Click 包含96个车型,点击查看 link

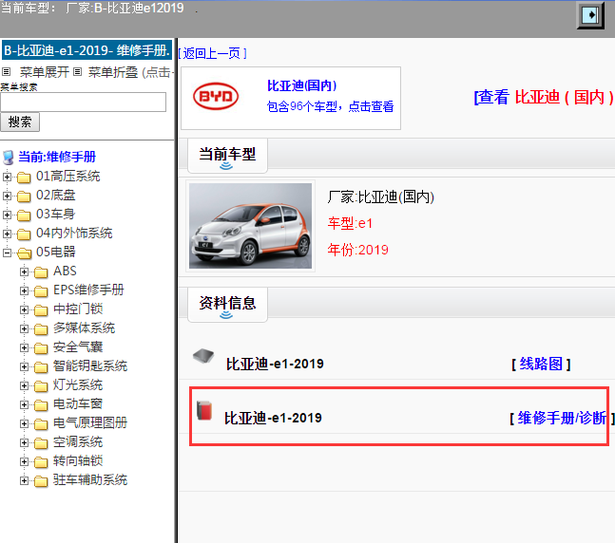(x=330, y=106)
